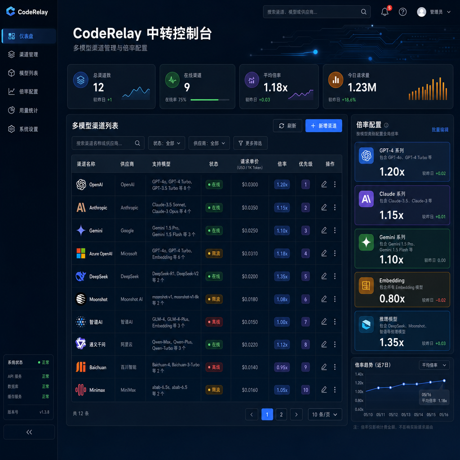Click the 批量编辑 link
Image resolution: width=460 pixels, height=460 pixels.
click(440, 129)
